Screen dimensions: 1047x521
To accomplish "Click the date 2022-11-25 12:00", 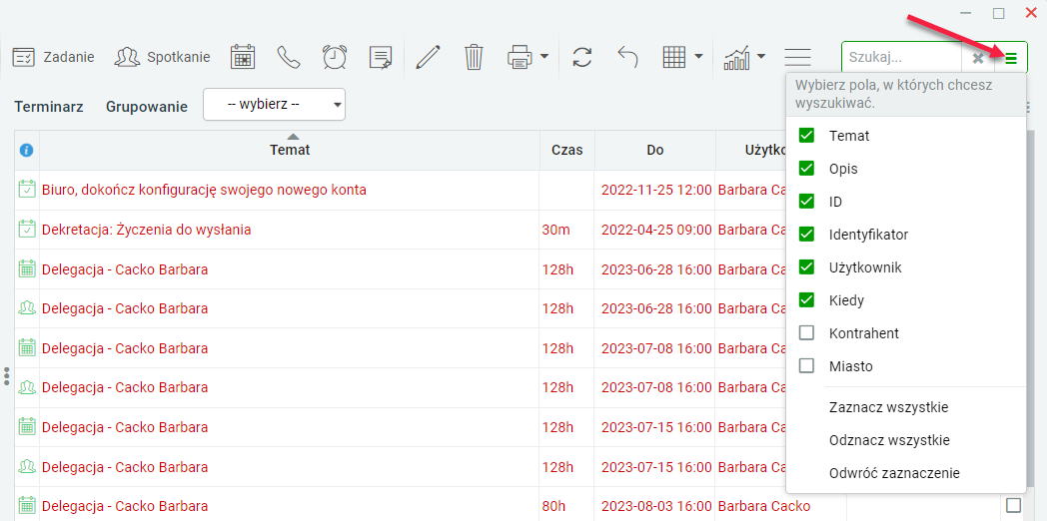I will point(656,190).
